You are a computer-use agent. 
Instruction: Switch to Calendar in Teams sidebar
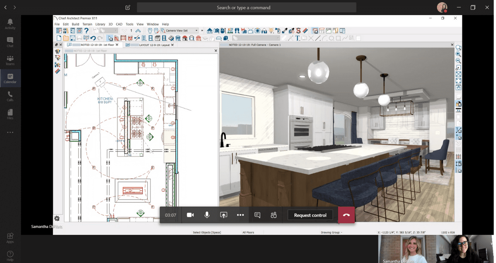pos(10,78)
